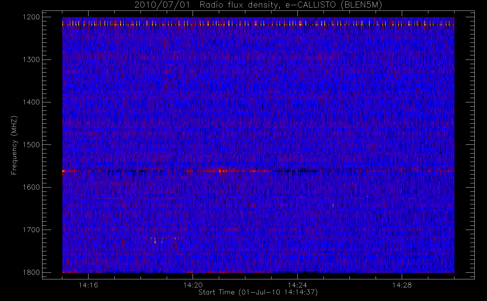This screenshot has width=487, height=301.
Task: Click the 14:16 time tick label
Action: click(88, 285)
